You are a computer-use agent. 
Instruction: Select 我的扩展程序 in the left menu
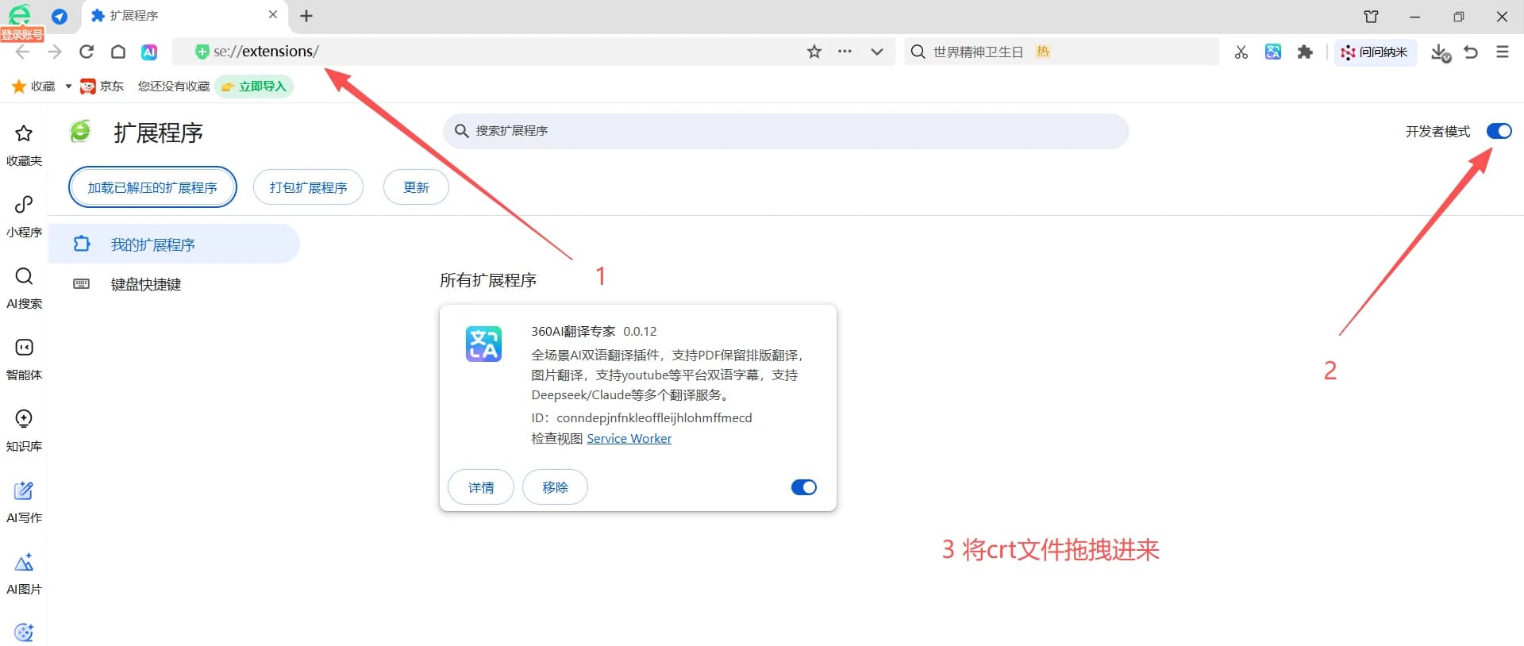(152, 244)
